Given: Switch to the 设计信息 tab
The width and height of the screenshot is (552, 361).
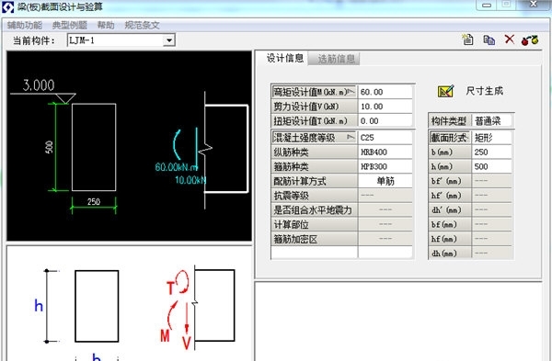Looking at the screenshot, I should [x=284, y=59].
